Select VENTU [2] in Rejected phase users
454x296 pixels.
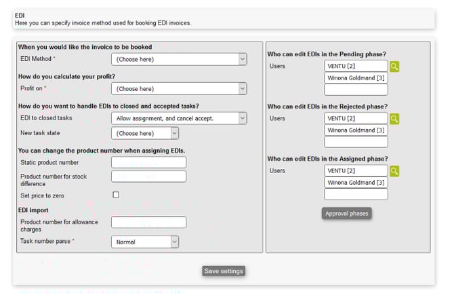356,119
